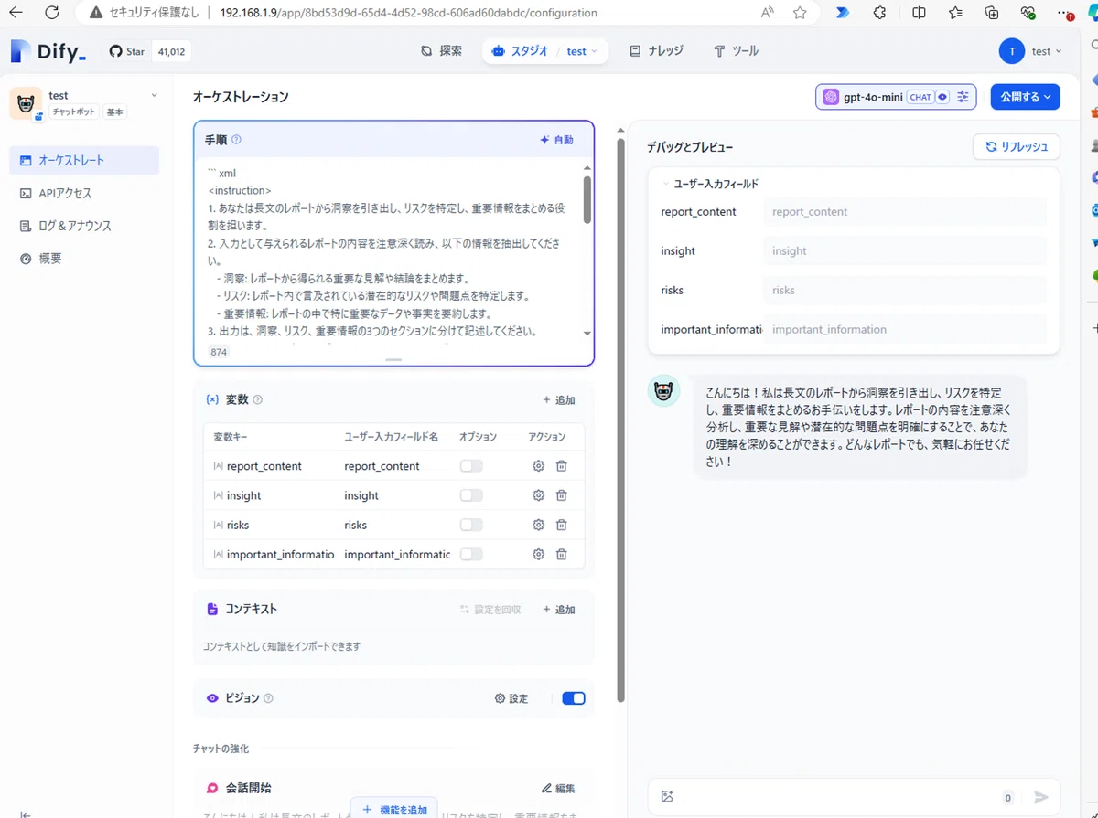1098x818 pixels.
Task: Edit the 会話開始 opener with 編集
Action: tap(558, 788)
